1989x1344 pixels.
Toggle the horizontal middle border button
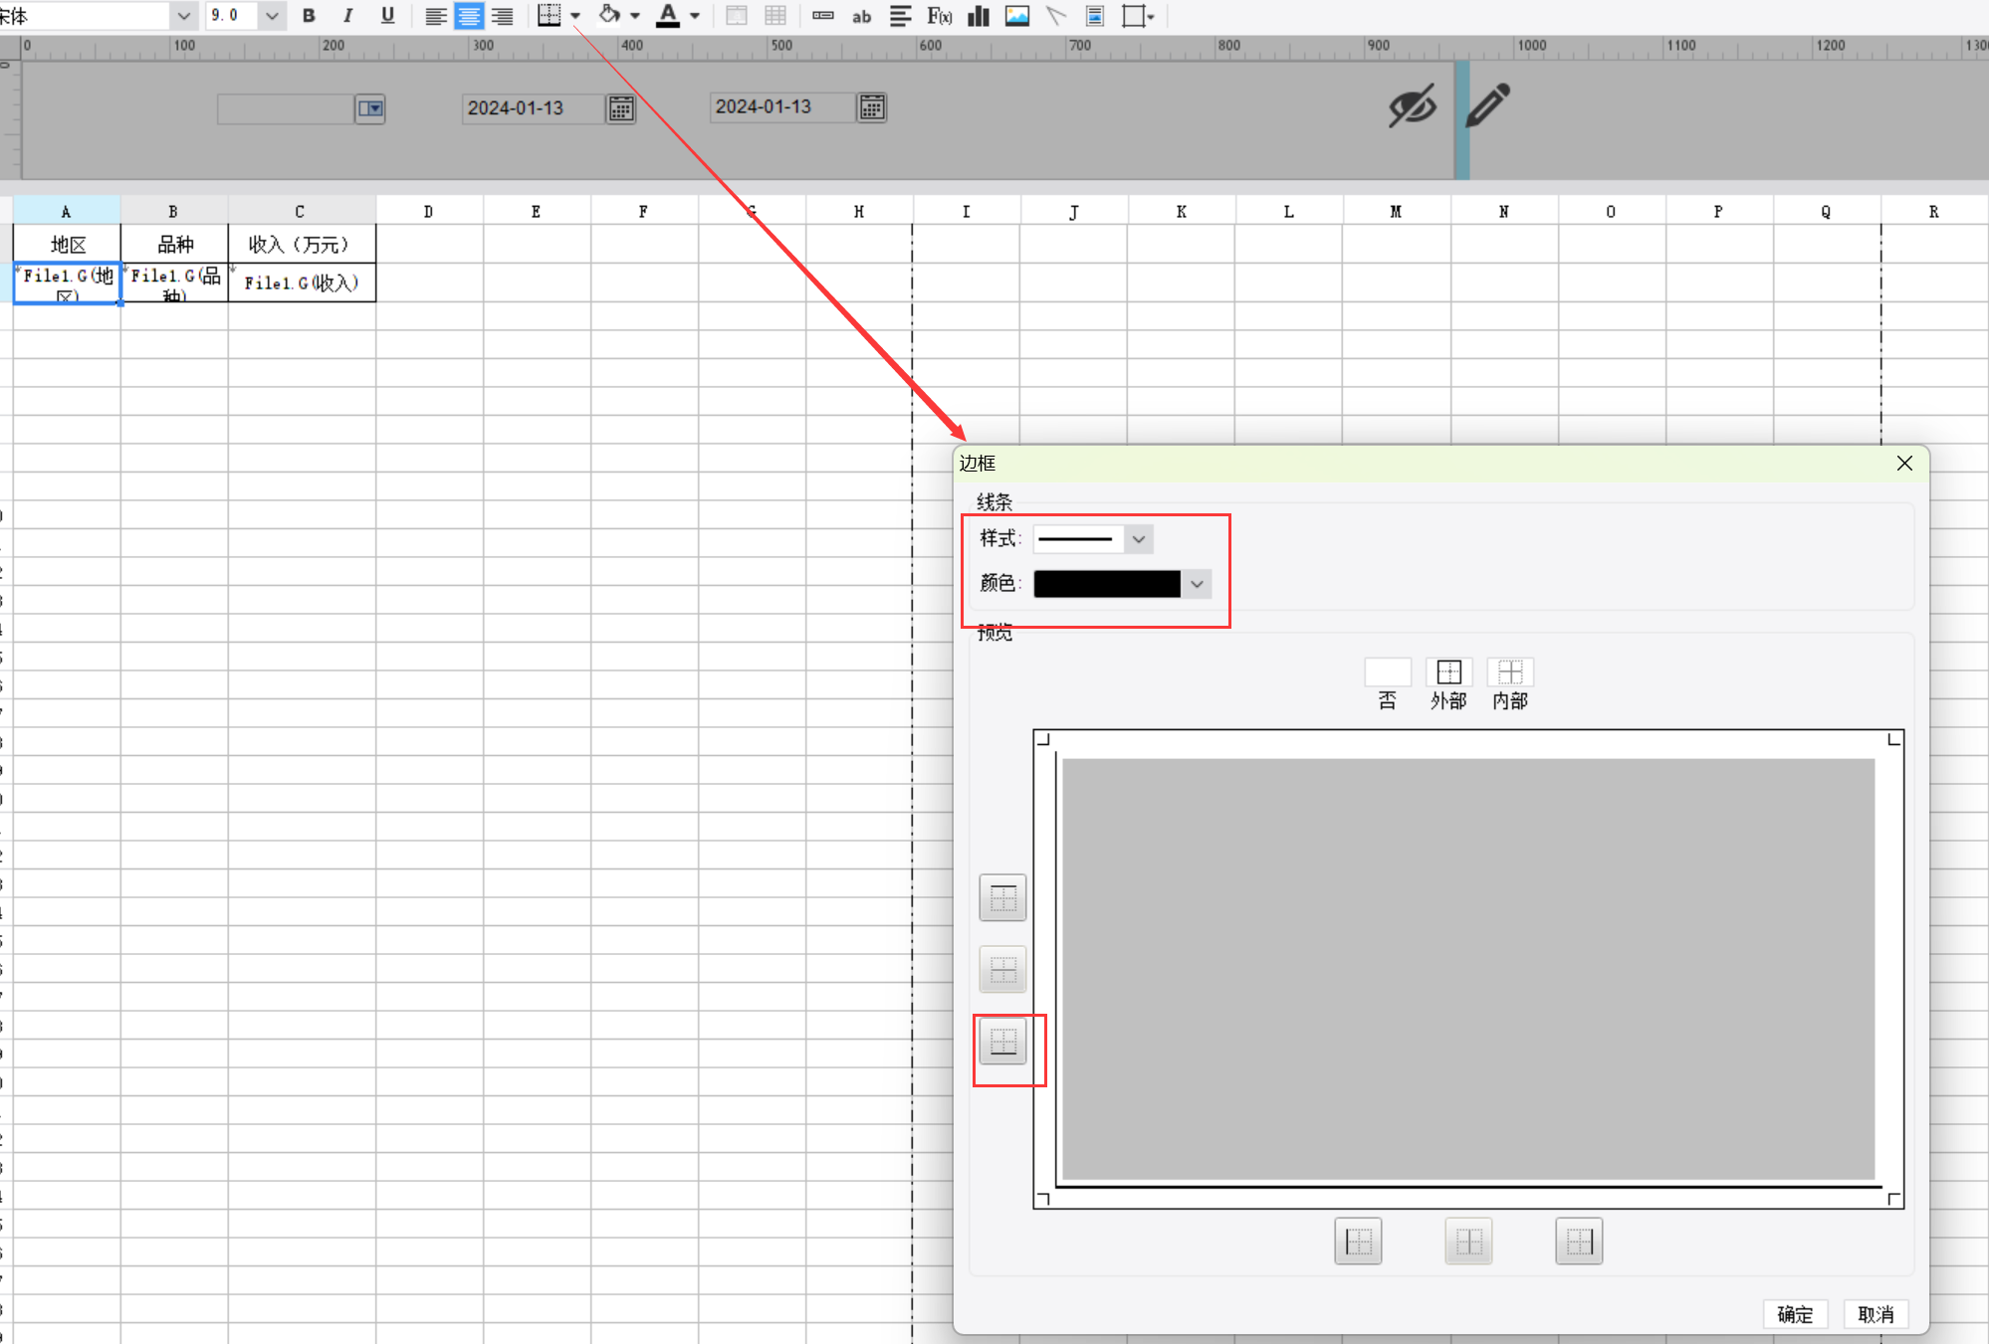click(x=1002, y=970)
